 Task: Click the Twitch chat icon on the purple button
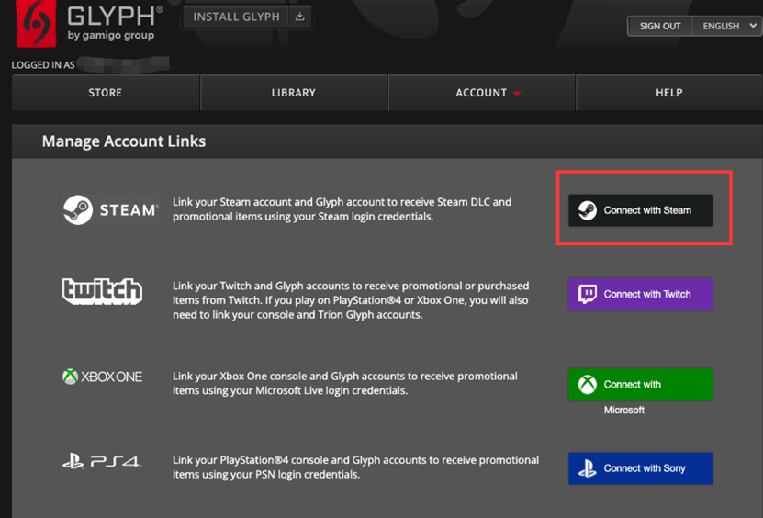(x=588, y=294)
